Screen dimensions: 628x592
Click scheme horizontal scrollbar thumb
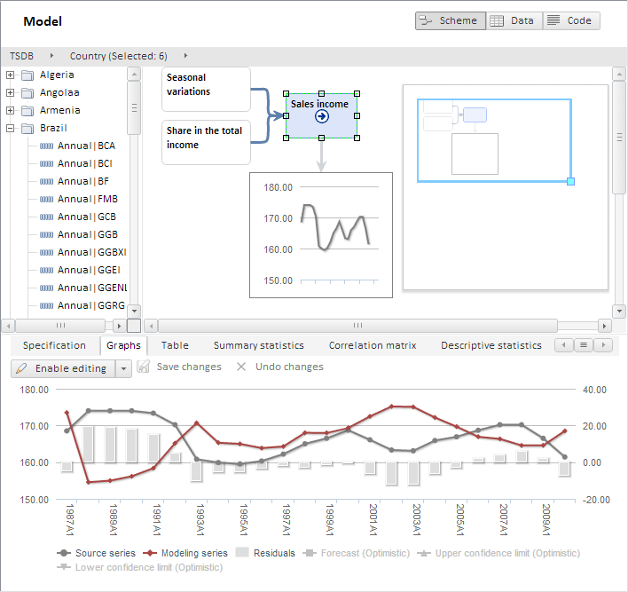357,326
